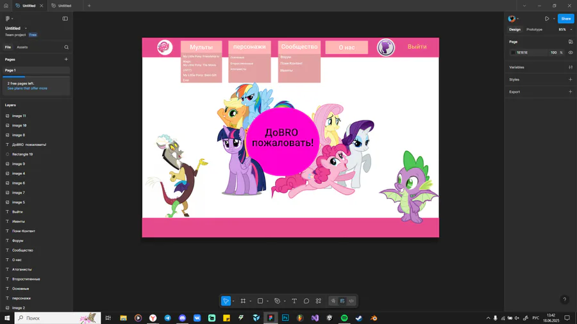Open Pen tool options dropdown arrow
This screenshot has height=324, width=577.
[x=285, y=301]
